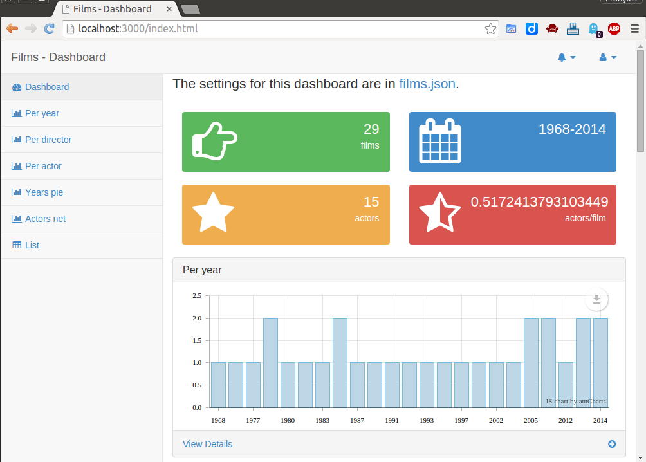Click the 0.5172413793103449 value
The height and width of the screenshot is (462, 646).
tap(539, 201)
